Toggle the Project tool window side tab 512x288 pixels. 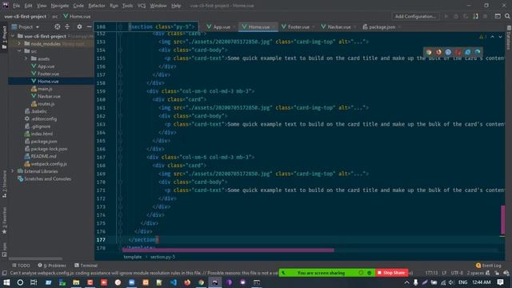pyautogui.click(x=4, y=38)
